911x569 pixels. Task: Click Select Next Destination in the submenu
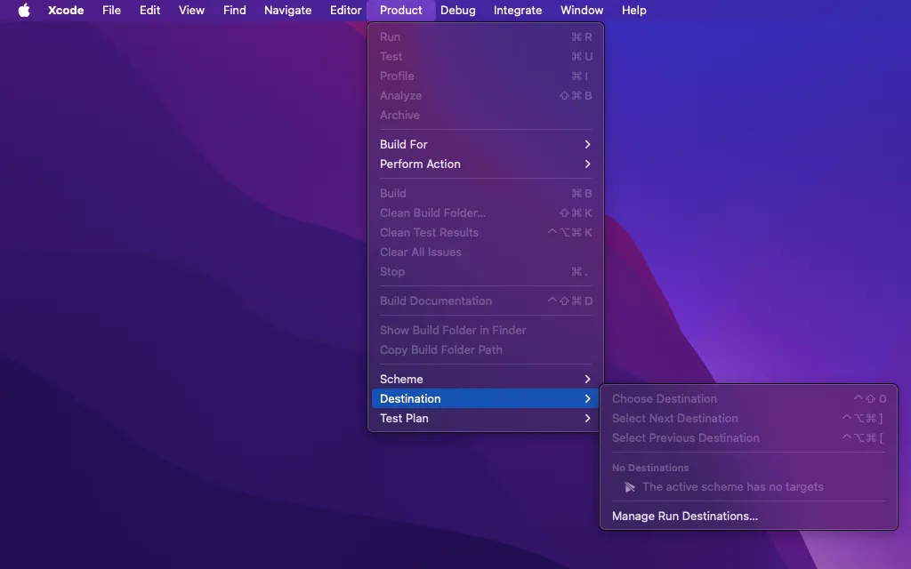pos(748,418)
